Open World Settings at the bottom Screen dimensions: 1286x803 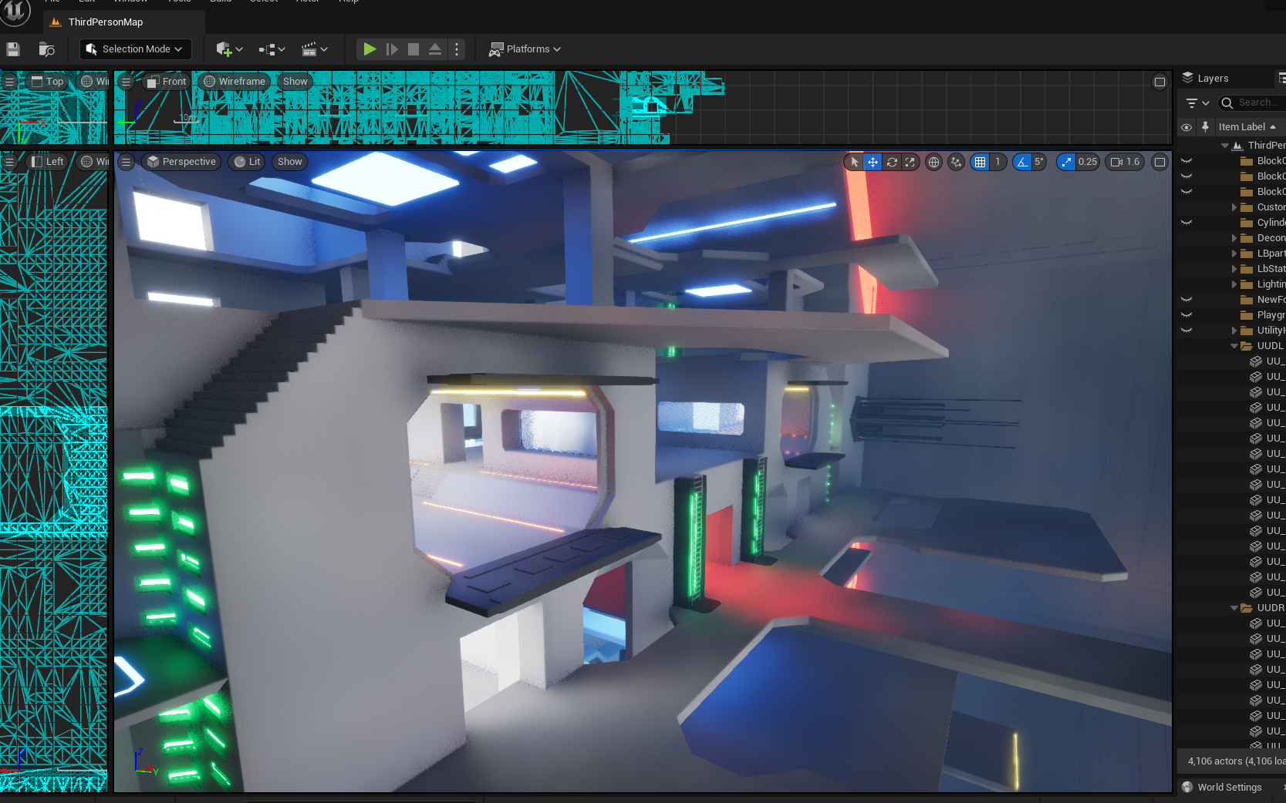pos(1229,787)
